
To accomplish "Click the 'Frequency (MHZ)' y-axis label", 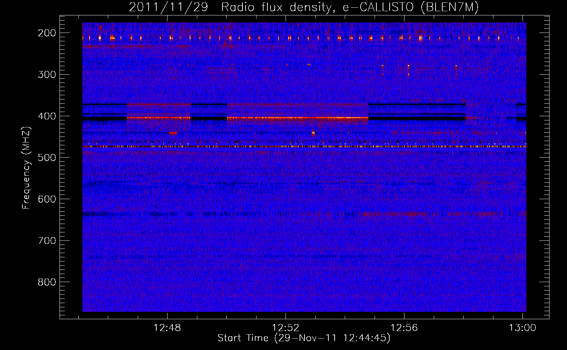I will pyautogui.click(x=26, y=168).
